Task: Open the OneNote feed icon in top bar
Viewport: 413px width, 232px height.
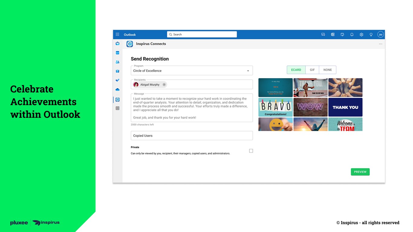Action: 333,34
